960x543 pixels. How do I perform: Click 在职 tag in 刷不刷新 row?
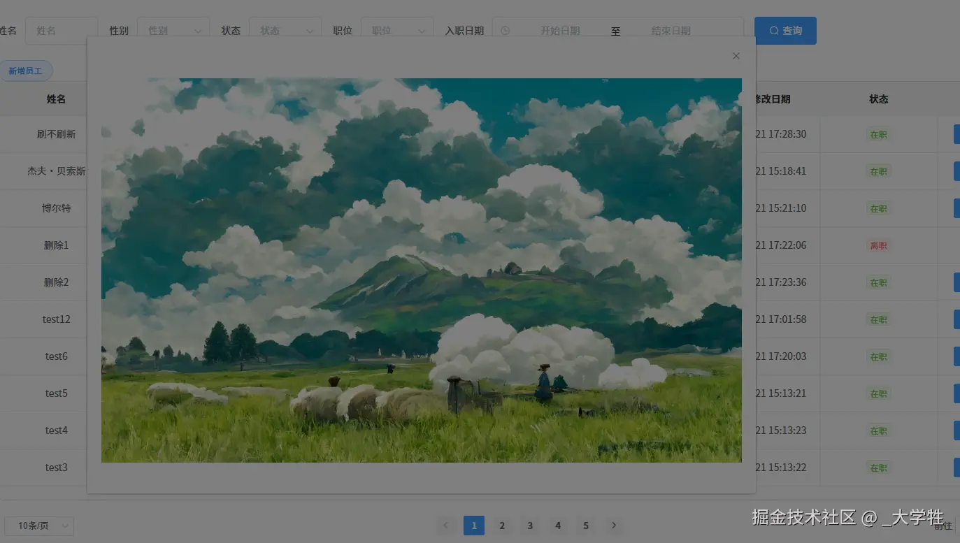[x=879, y=134]
